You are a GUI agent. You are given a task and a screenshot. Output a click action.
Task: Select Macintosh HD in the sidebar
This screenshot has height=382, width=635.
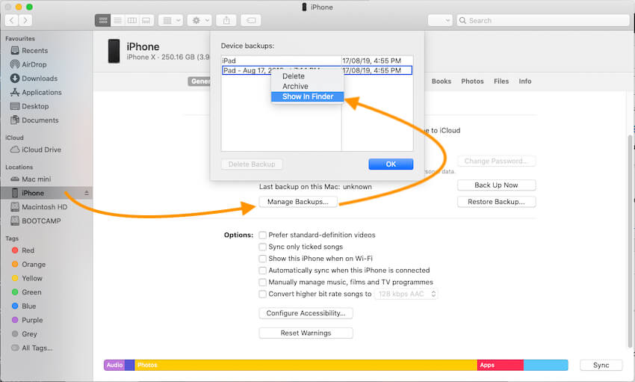pos(44,207)
